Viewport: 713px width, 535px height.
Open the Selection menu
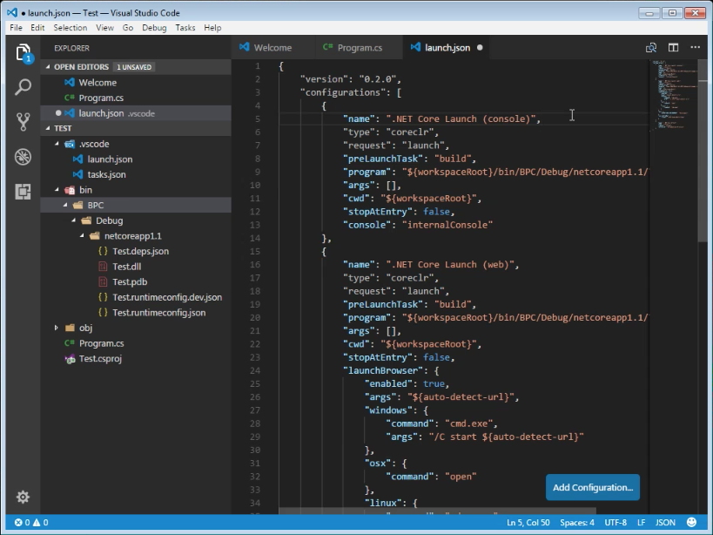[70, 28]
